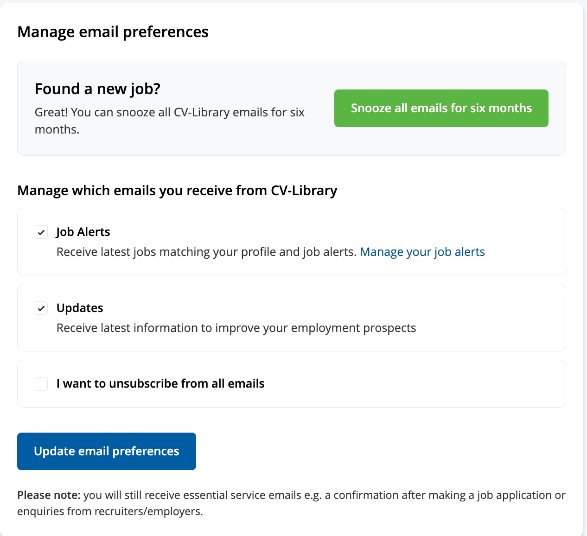
Task: Click the Job Alerts label text
Action: [83, 232]
